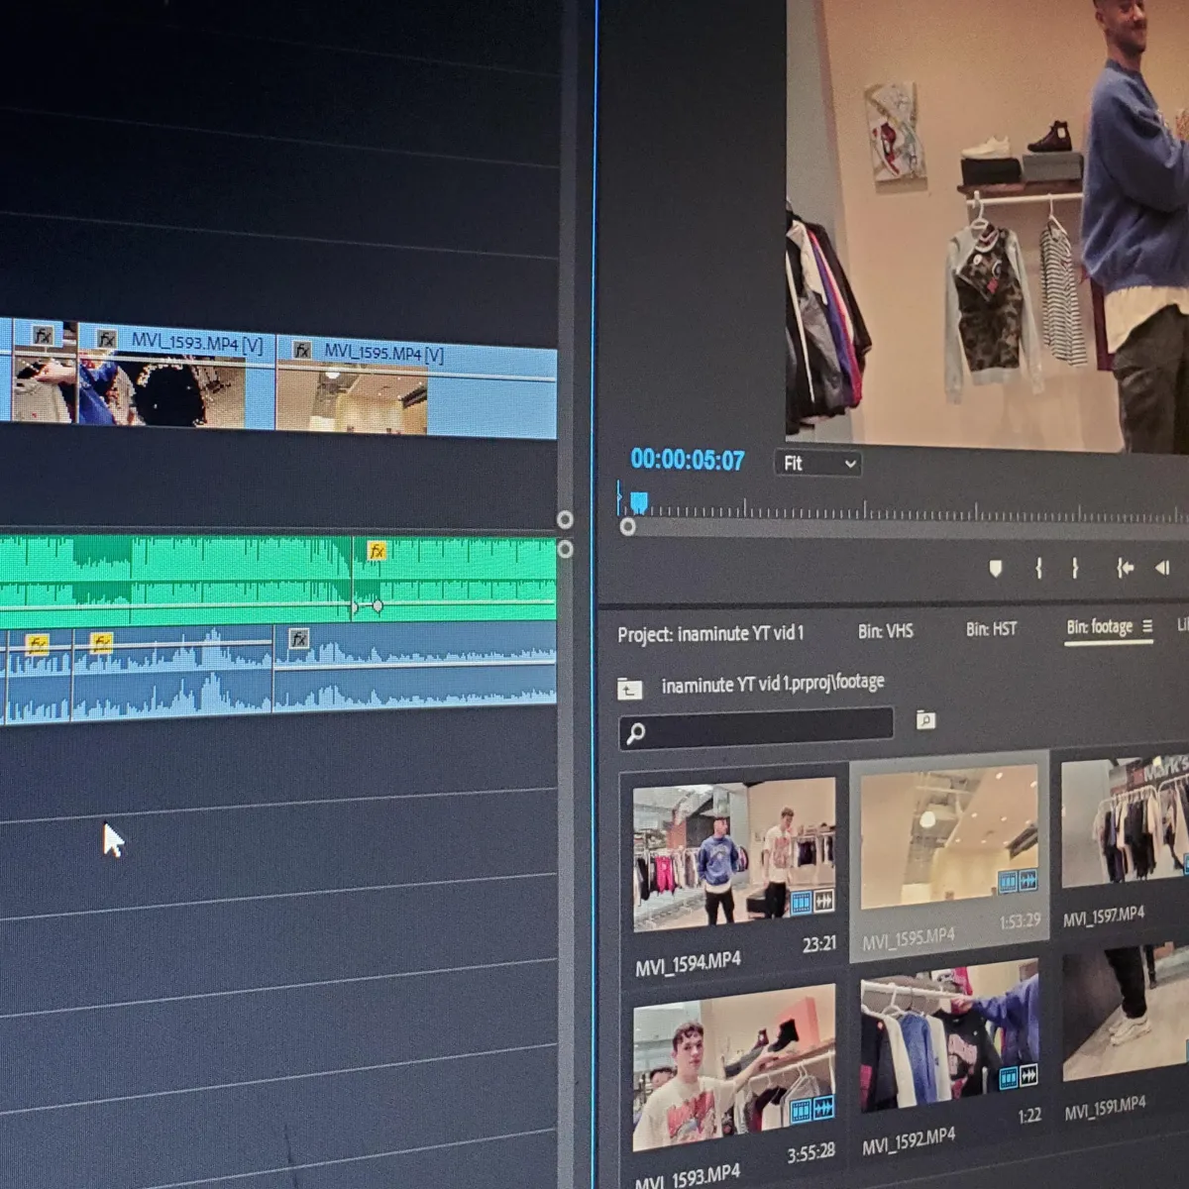Click the monitor zoom scroll bar left handle
This screenshot has width=1189, height=1189.
tap(627, 527)
